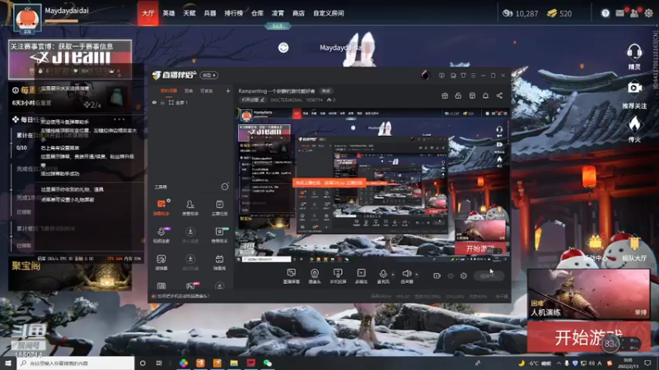Click the start live button in Livehime
This screenshot has height=370, width=659.
(488, 275)
